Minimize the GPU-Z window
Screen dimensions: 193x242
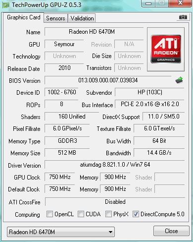148,3
